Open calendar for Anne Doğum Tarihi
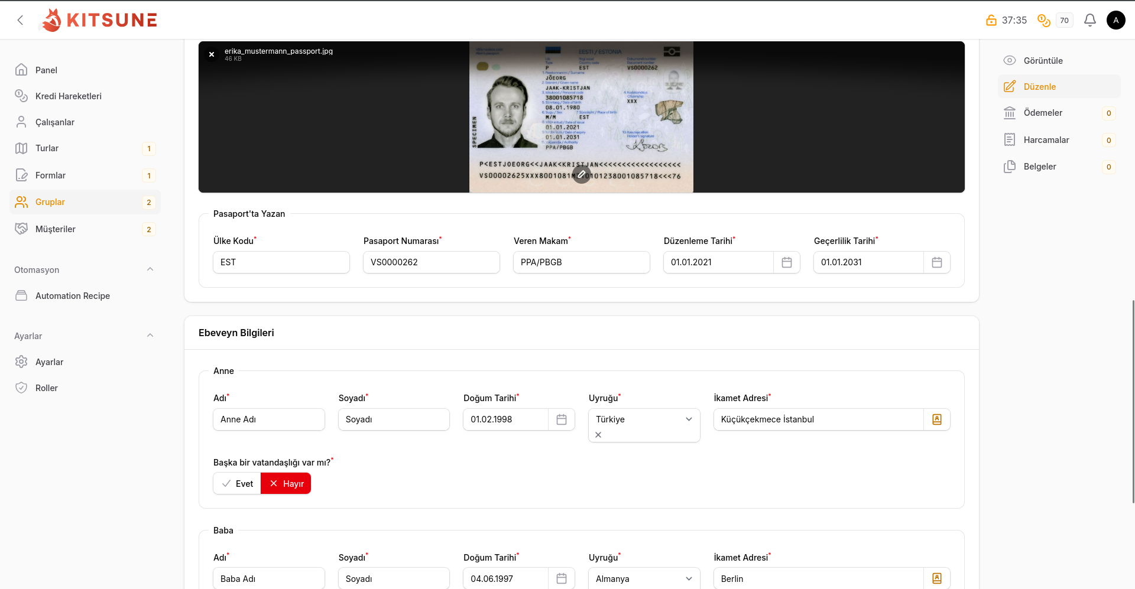1135x589 pixels. point(562,419)
